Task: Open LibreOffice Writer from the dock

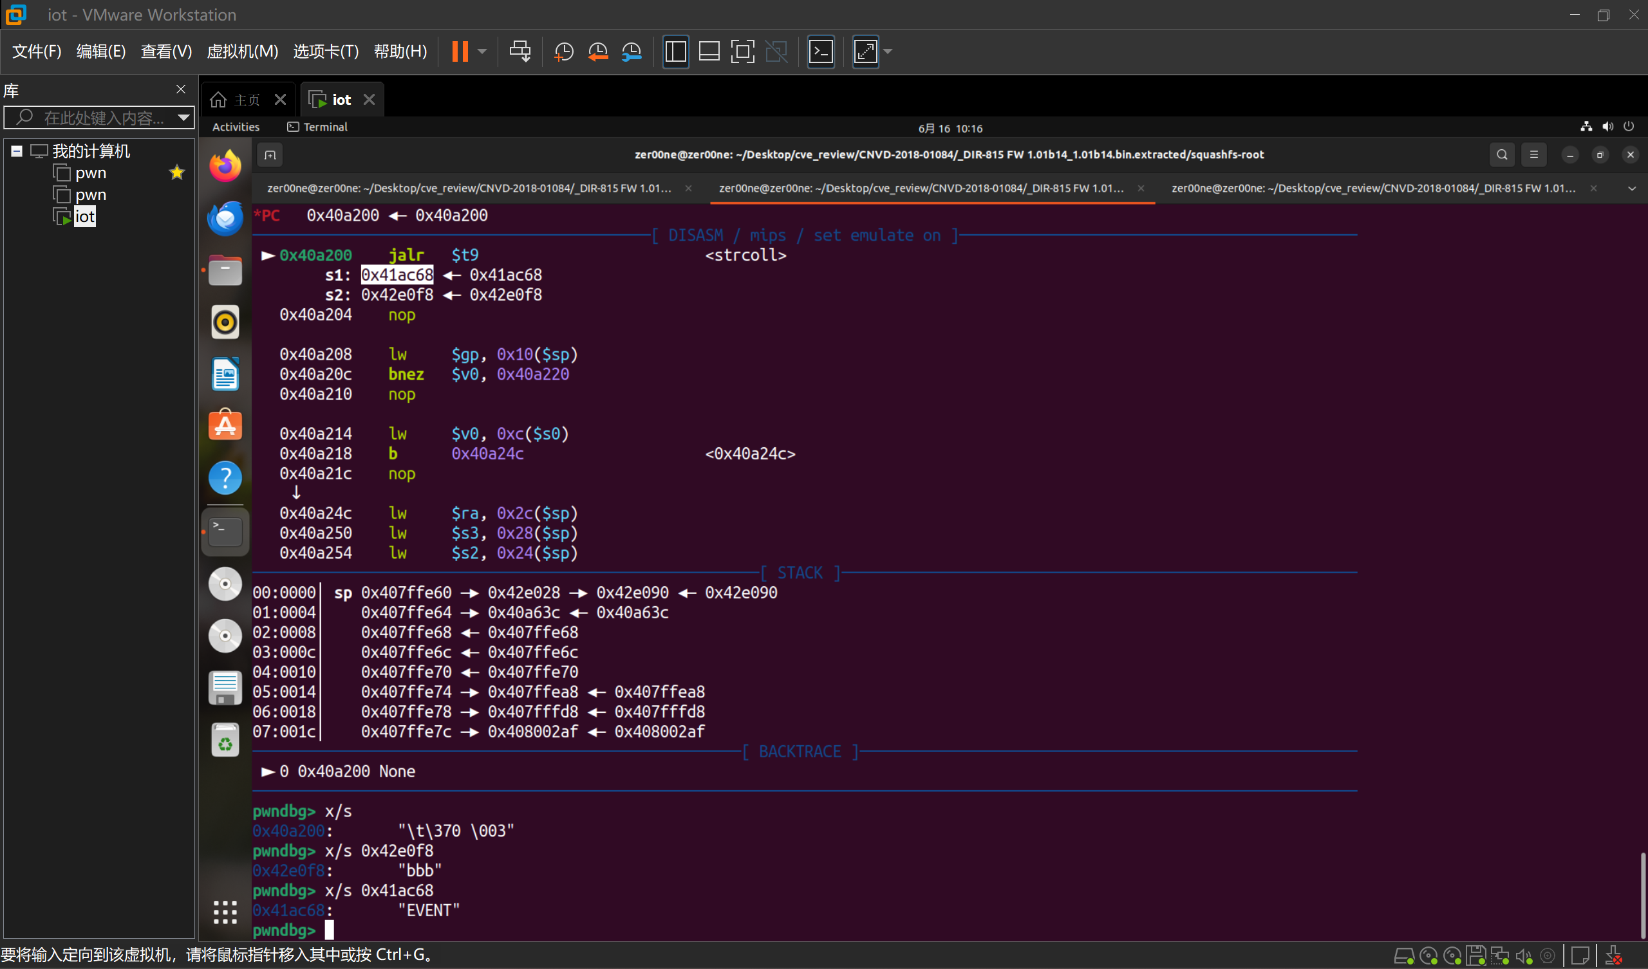Action: (x=225, y=374)
